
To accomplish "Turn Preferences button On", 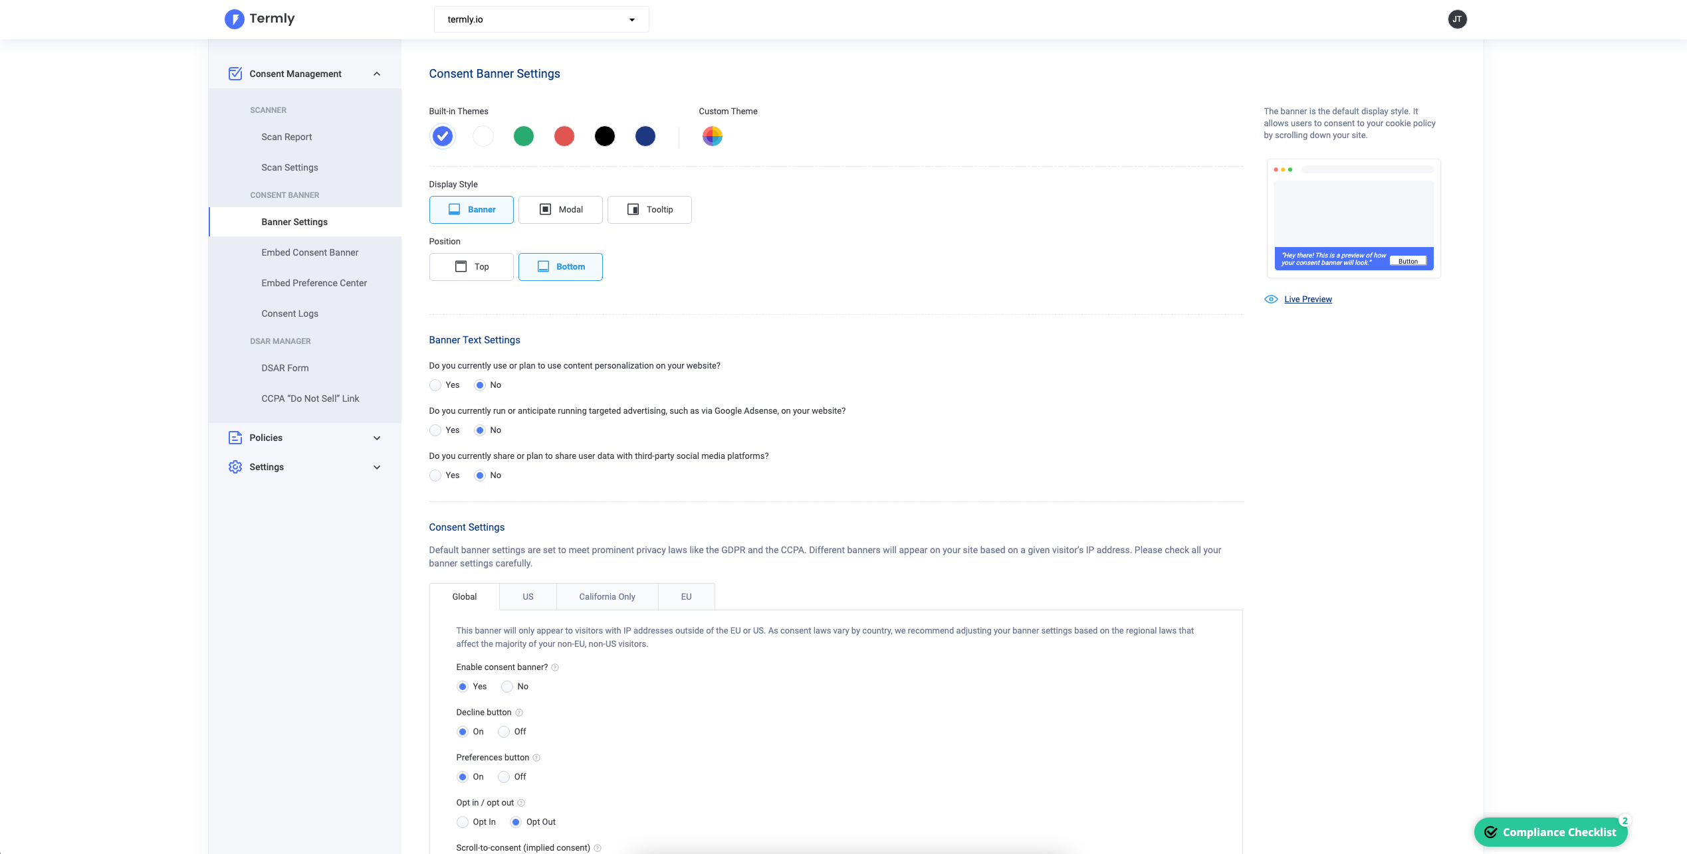I will pyautogui.click(x=463, y=777).
